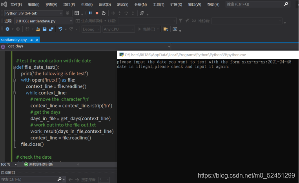Open the Python 3.9 (64-bit) environment dropdown

click(x=34, y=13)
